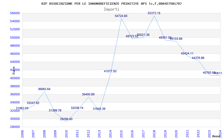Click the 56000 y-axis tick label

[15, 13]
